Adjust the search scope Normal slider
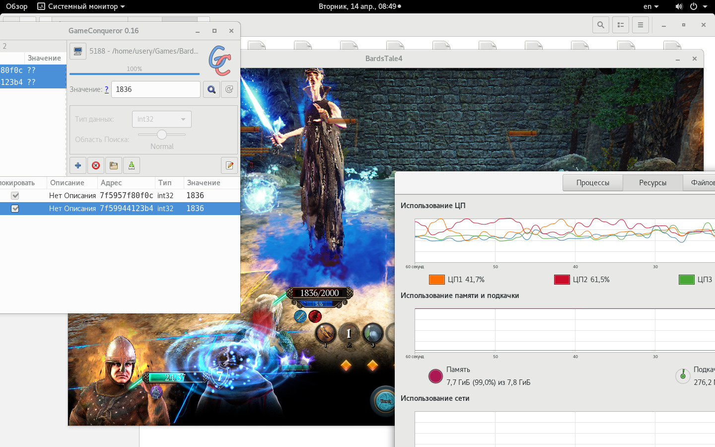 (162, 135)
